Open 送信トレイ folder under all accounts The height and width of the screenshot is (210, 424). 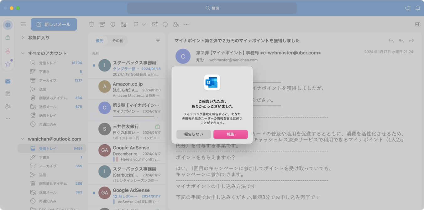pyautogui.click(x=52, y=115)
